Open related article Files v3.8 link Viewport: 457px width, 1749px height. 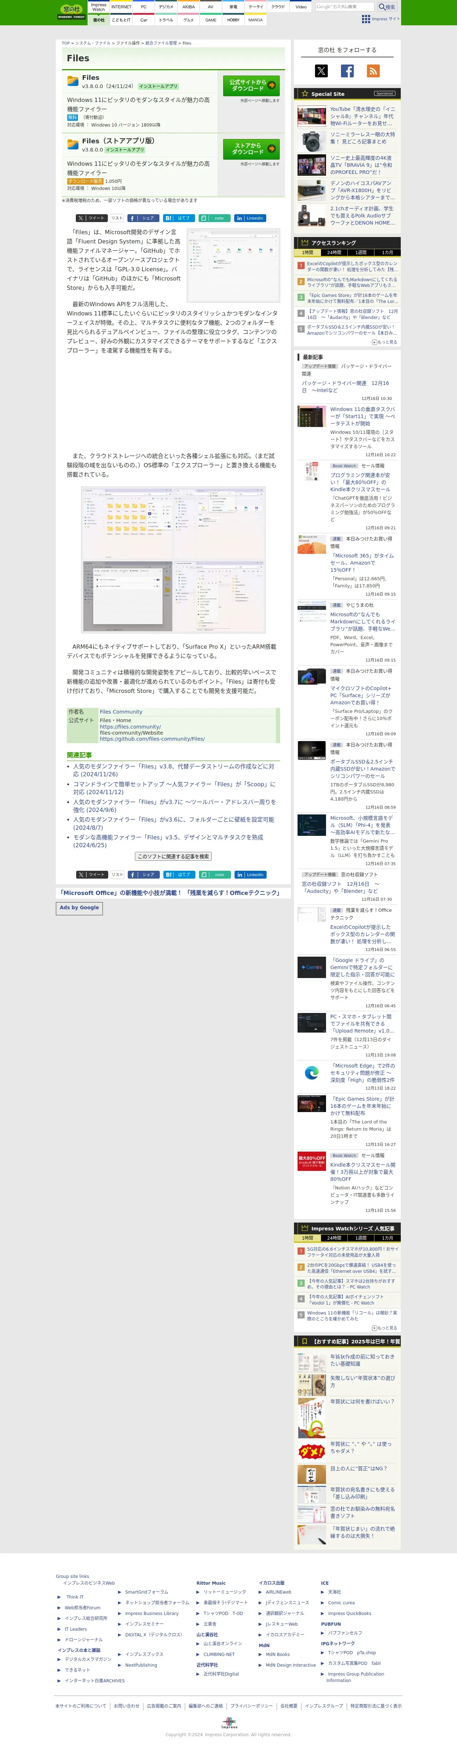coord(174,770)
